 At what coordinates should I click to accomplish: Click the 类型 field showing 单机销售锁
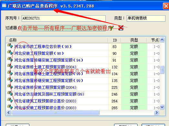(146, 18)
